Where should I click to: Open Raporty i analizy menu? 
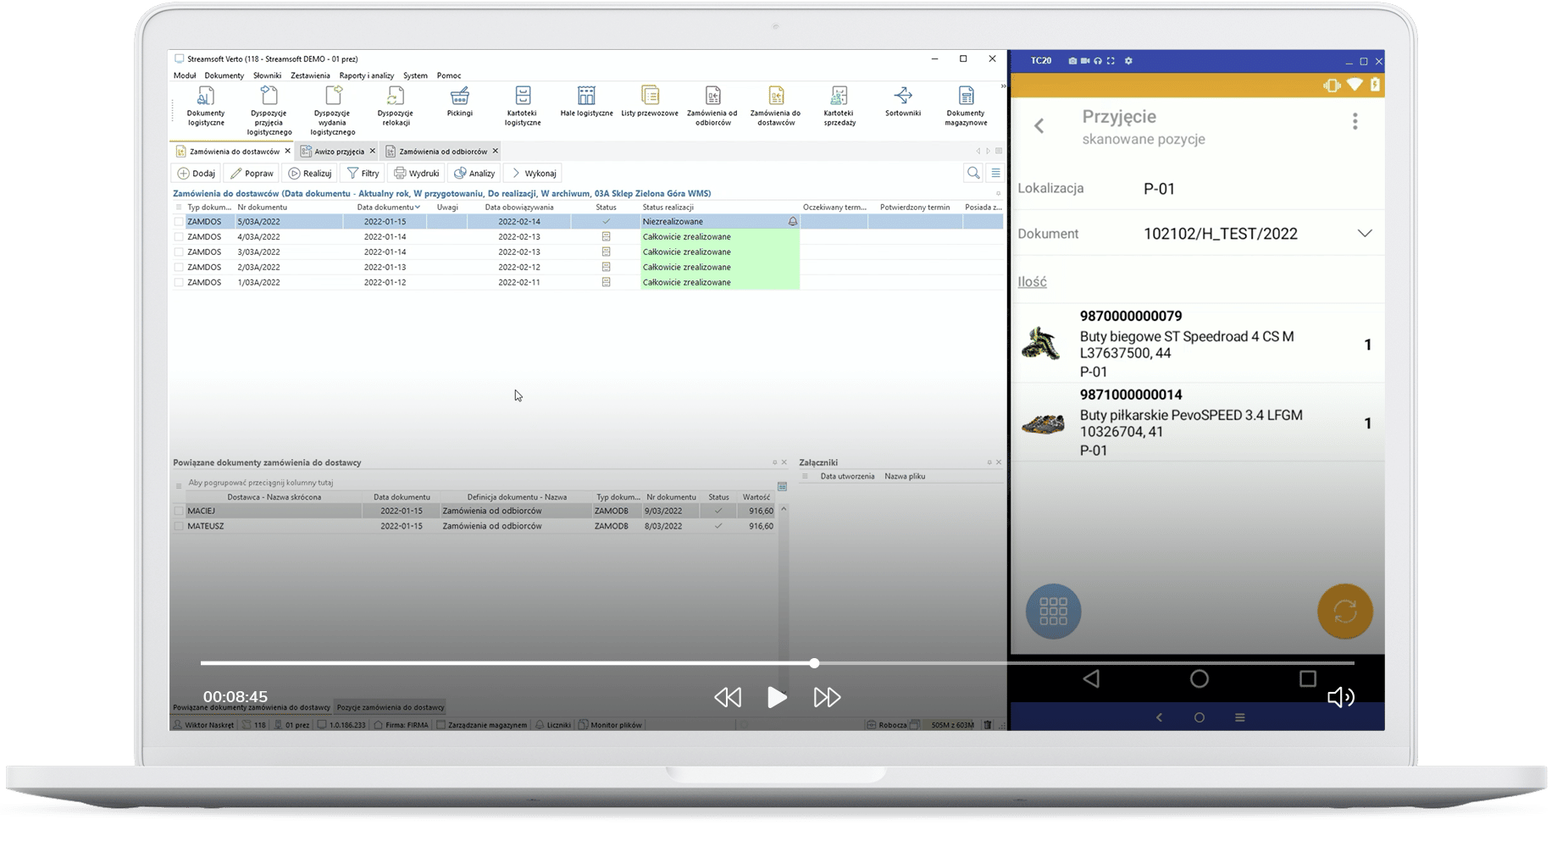click(x=367, y=75)
